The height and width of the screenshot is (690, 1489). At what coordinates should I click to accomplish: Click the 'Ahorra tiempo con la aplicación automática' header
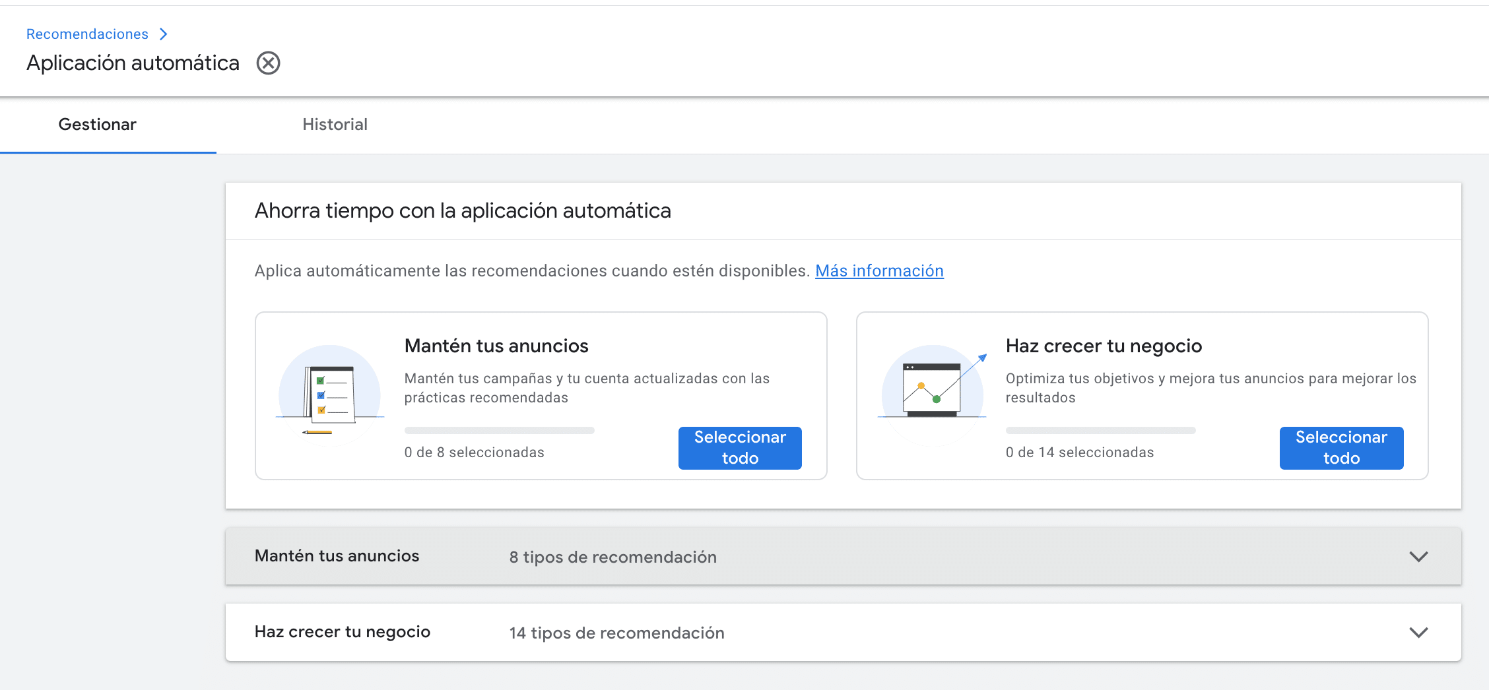click(463, 211)
